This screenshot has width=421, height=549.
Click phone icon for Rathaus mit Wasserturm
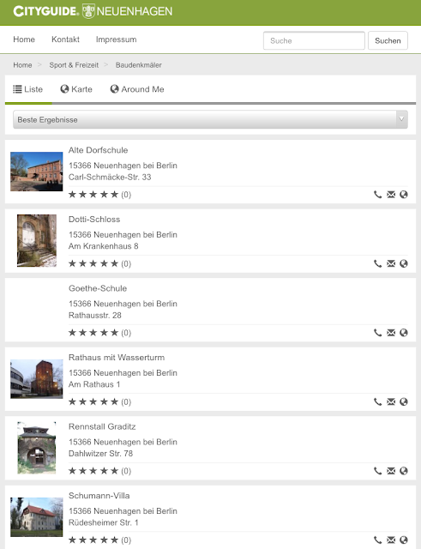coord(377,401)
